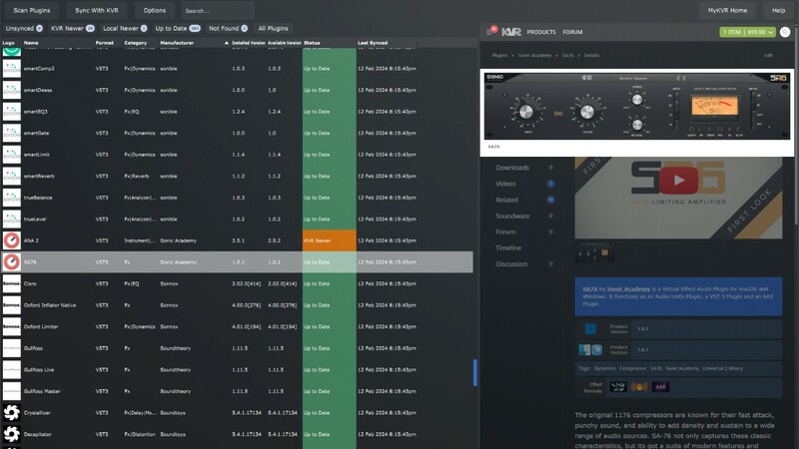Click the Scan Plugins button
This screenshot has height=449, width=799.
pyautogui.click(x=32, y=10)
